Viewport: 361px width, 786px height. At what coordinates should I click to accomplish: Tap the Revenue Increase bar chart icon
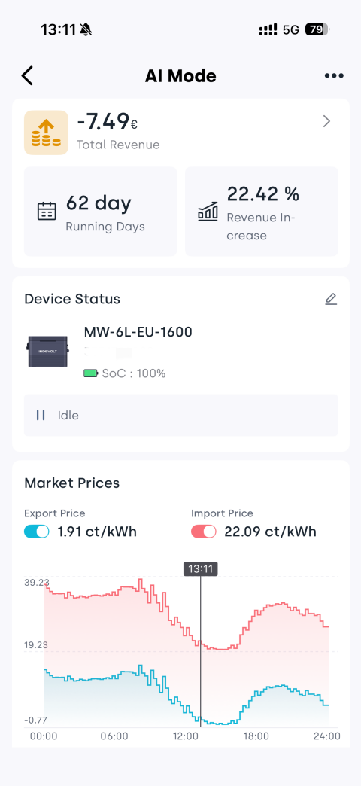coord(208,211)
